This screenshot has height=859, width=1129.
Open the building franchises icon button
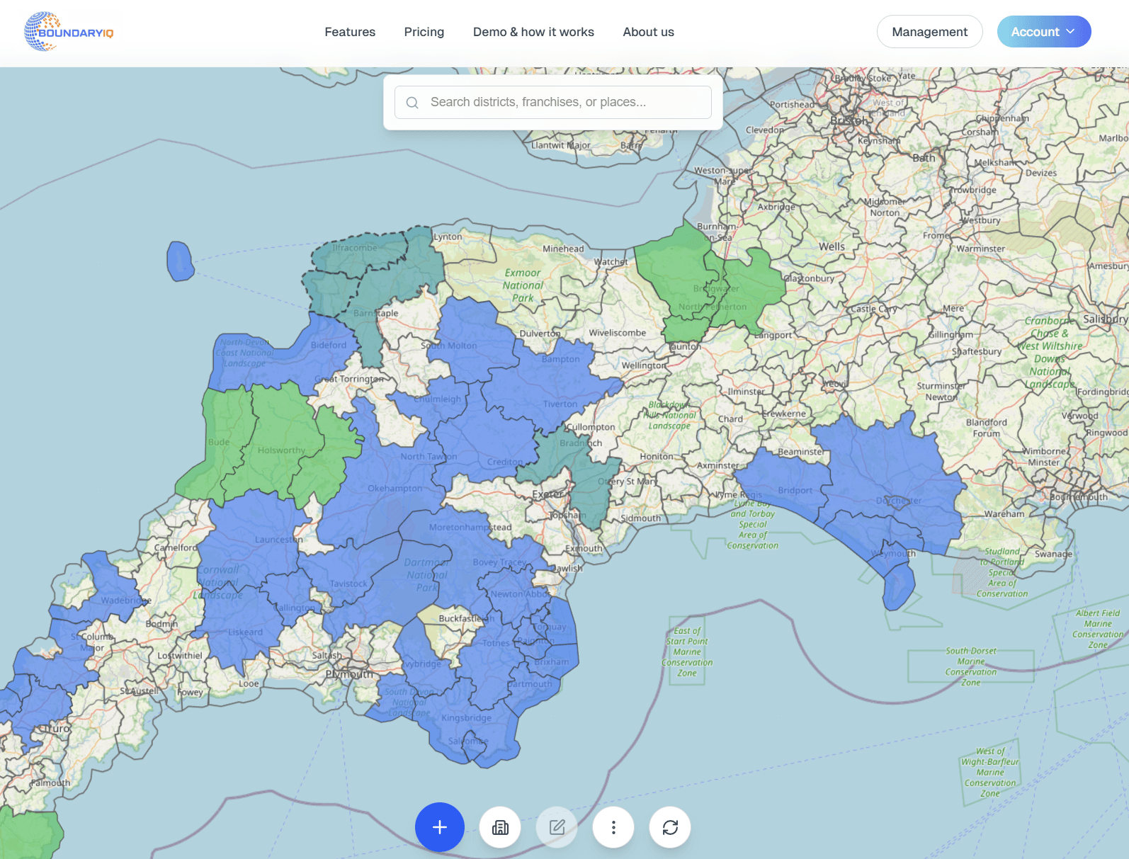click(x=500, y=827)
